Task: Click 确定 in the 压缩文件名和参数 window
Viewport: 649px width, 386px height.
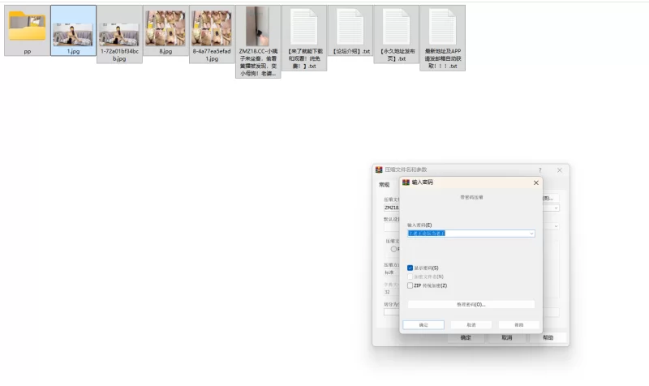Action: pos(466,337)
